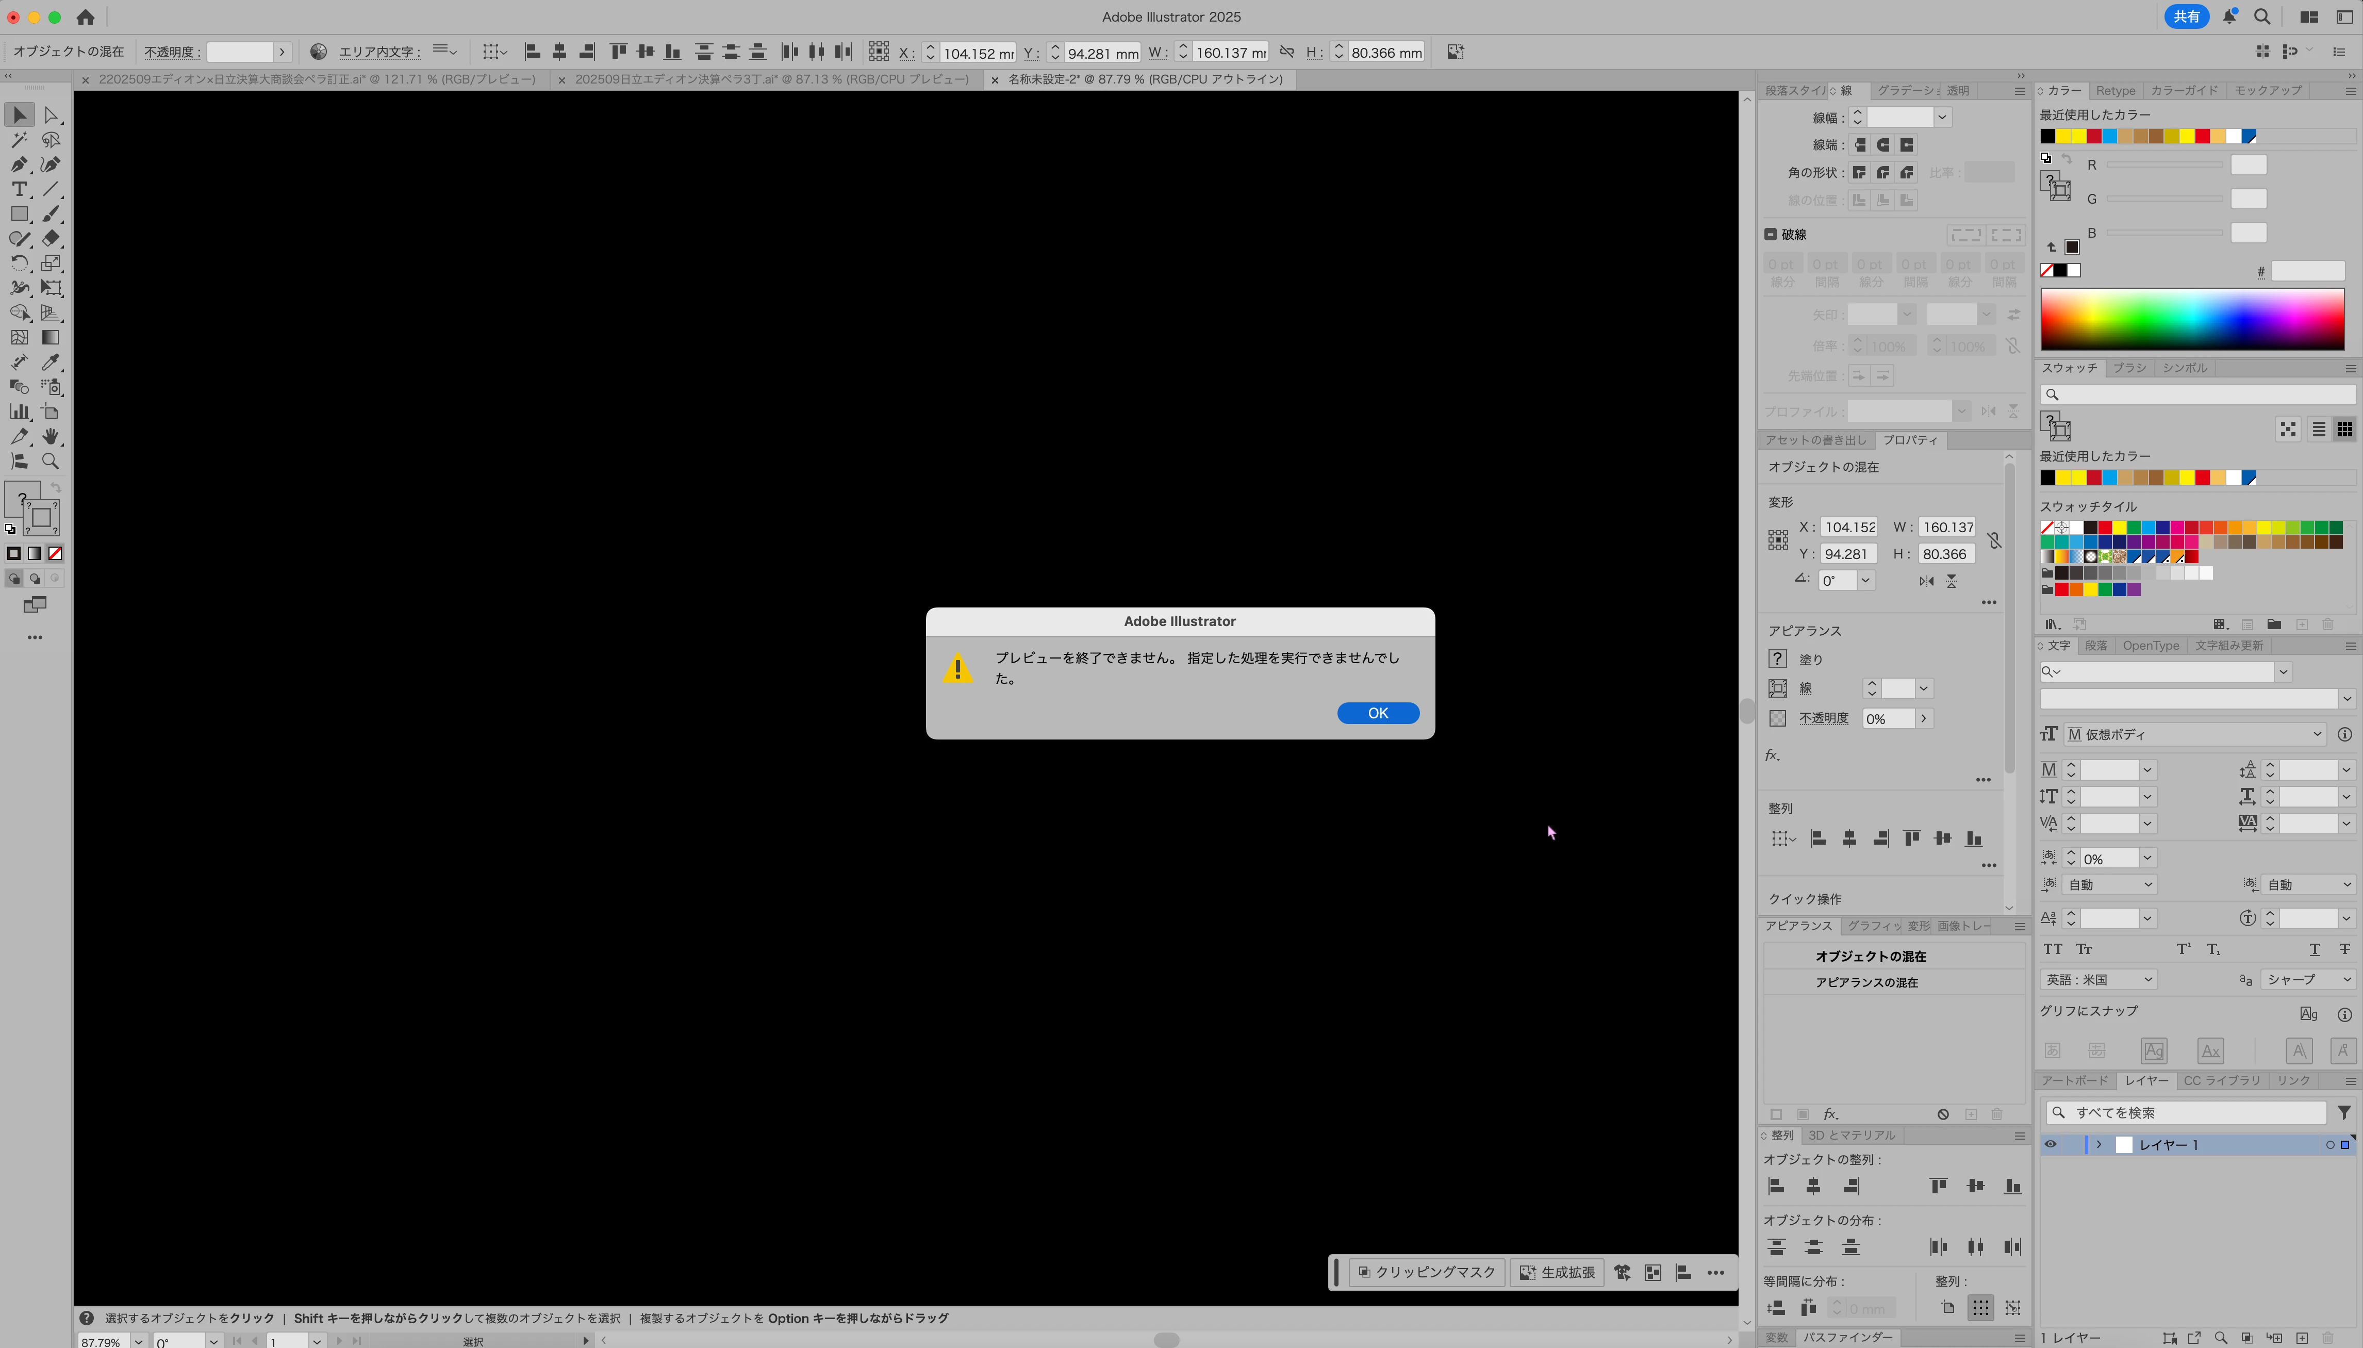This screenshot has width=2363, height=1348.
Task: Click OK in the alert dialog
Action: click(x=1377, y=713)
